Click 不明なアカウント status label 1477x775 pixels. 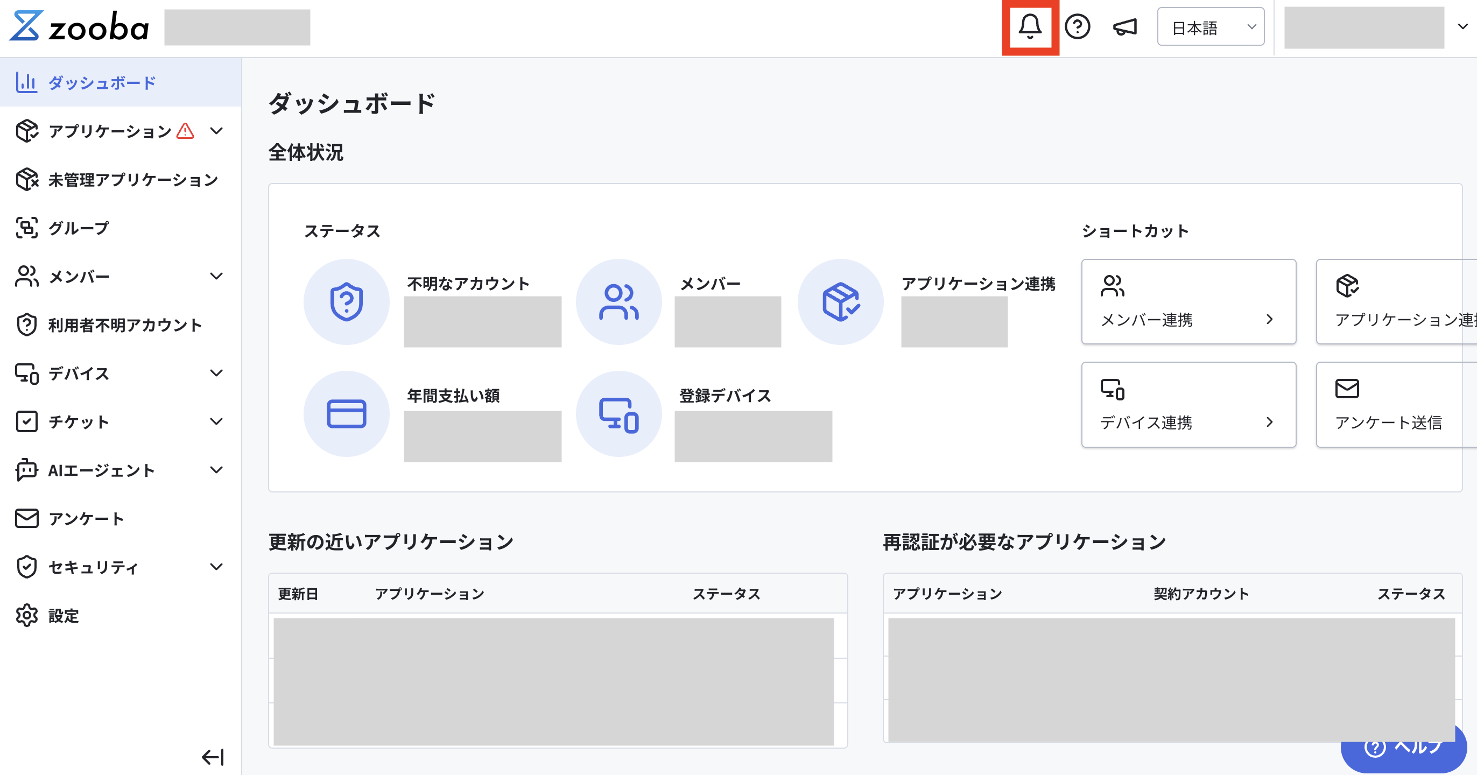468,284
